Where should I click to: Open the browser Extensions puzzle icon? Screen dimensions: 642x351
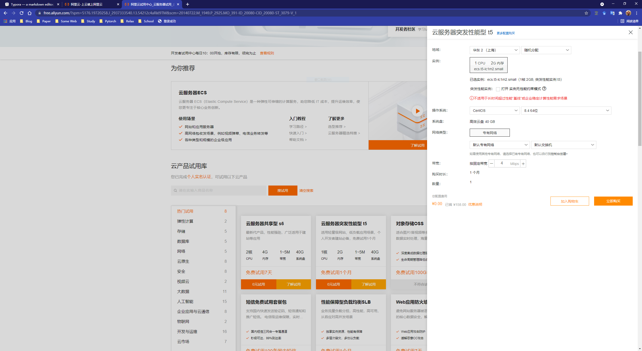click(x=620, y=13)
